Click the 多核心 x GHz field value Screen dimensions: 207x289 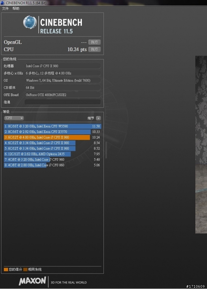[x=63, y=73]
